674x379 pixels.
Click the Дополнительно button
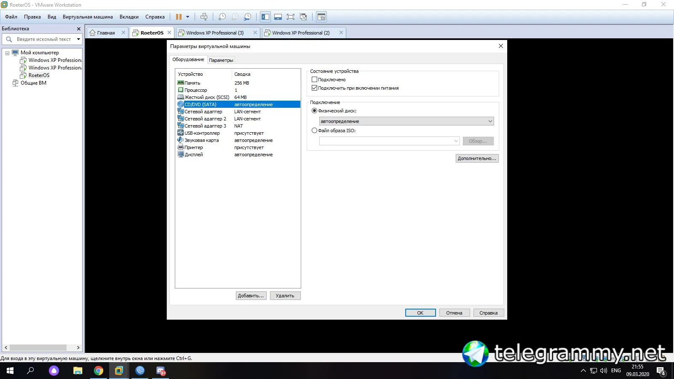(x=477, y=158)
